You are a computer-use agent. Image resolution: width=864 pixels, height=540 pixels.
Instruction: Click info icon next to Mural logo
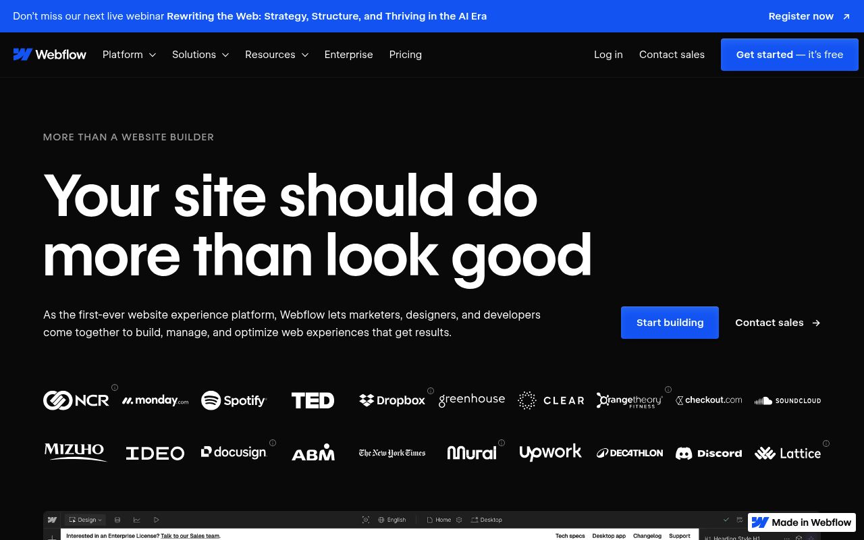pyautogui.click(x=502, y=443)
